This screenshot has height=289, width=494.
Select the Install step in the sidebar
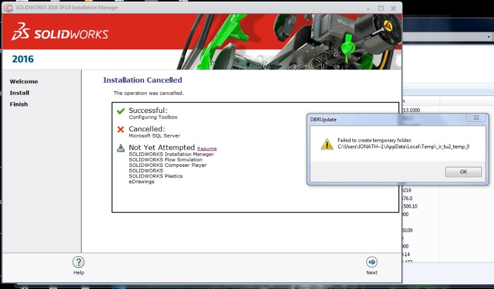20,93
